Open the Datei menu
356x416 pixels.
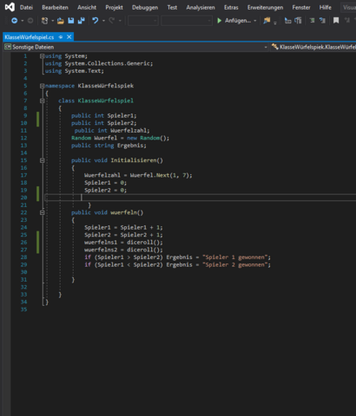26,8
